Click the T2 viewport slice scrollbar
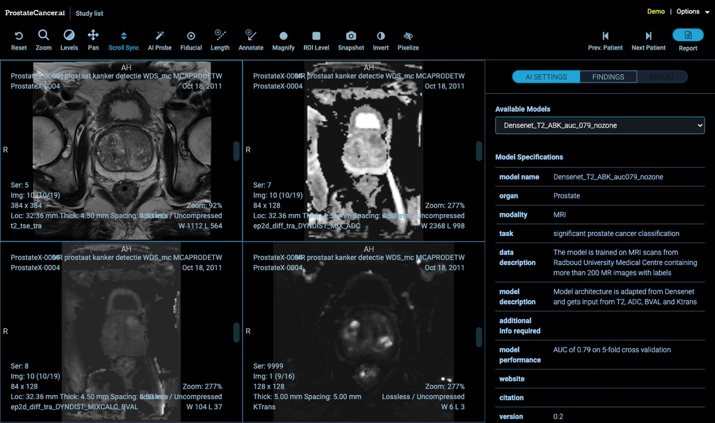This screenshot has height=423, width=715. [236, 151]
